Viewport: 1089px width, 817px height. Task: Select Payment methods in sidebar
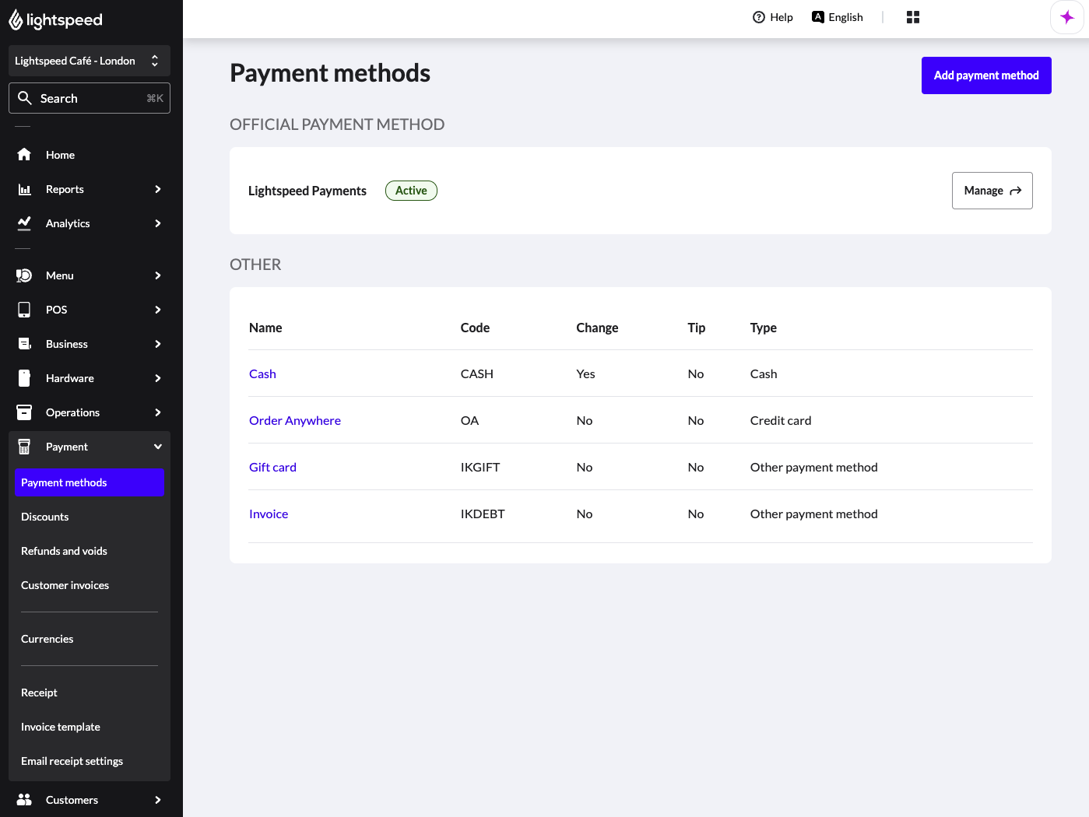coord(90,482)
